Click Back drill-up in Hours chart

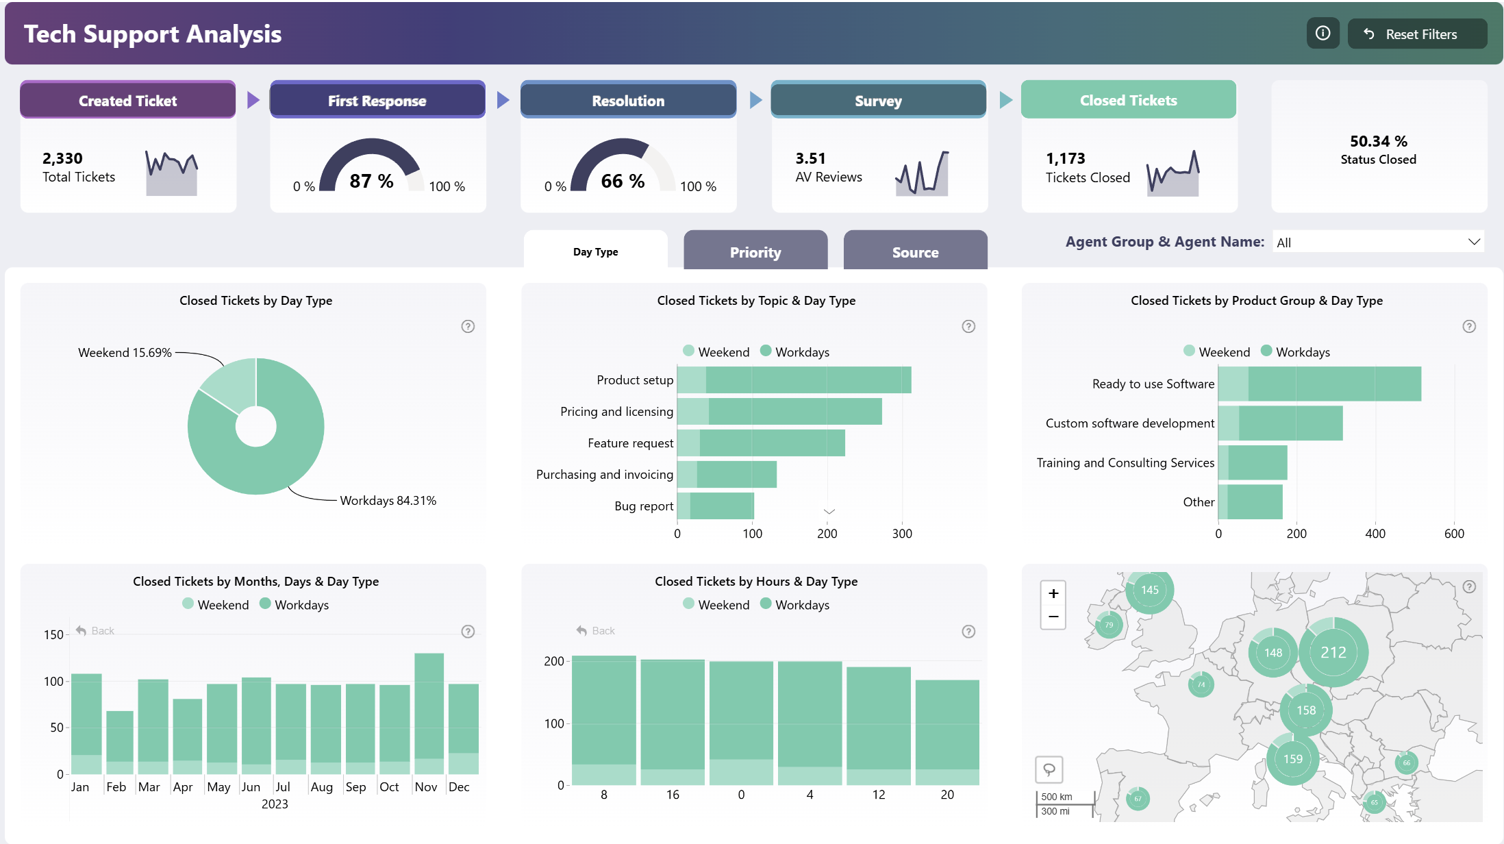pos(595,631)
